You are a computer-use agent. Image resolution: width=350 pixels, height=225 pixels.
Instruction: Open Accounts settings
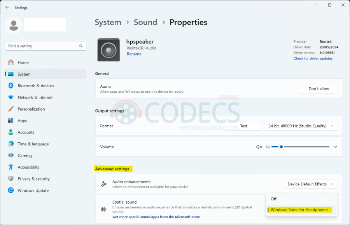(45, 132)
